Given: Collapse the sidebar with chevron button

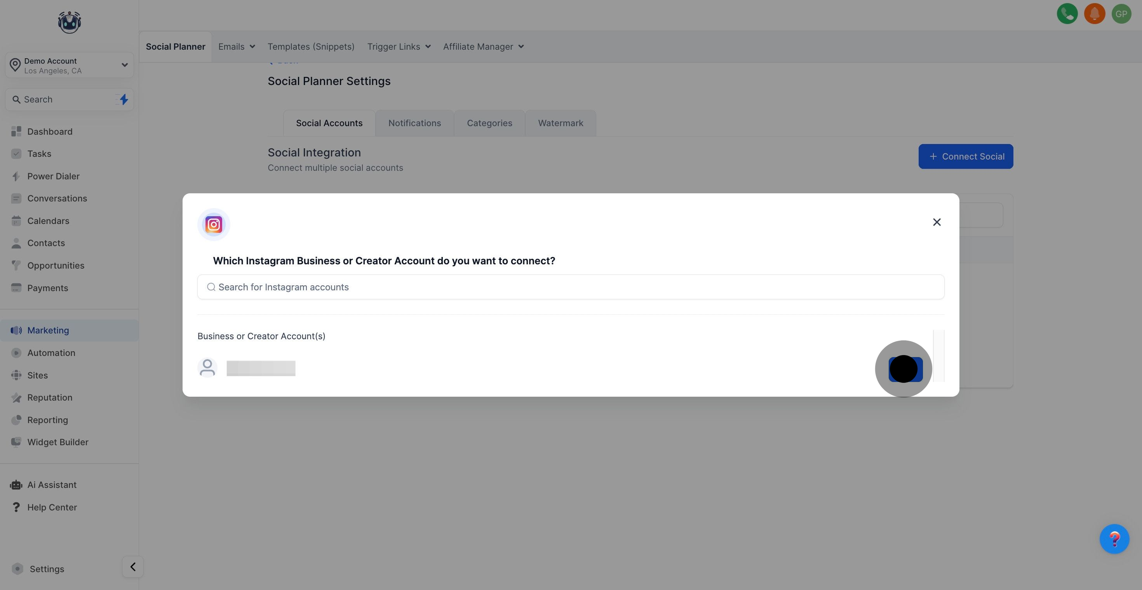Looking at the screenshot, I should [132, 567].
